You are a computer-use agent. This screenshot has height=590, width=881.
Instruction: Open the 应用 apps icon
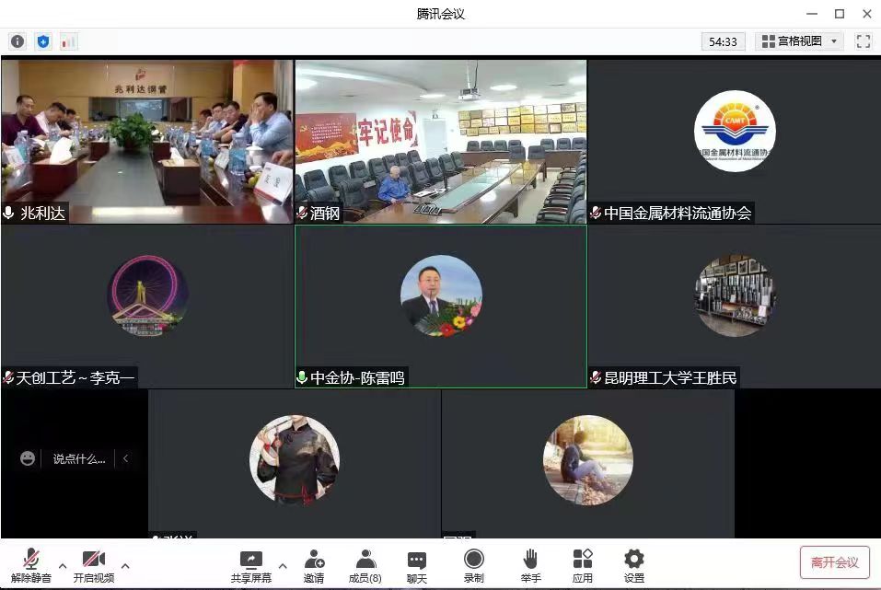pyautogui.click(x=583, y=565)
